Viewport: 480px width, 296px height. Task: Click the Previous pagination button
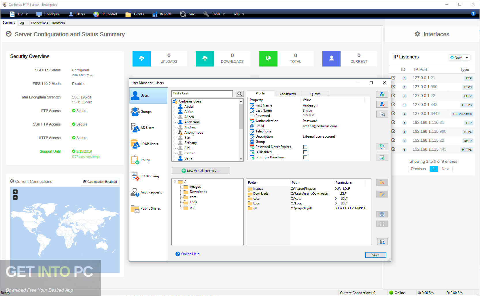tap(418, 169)
